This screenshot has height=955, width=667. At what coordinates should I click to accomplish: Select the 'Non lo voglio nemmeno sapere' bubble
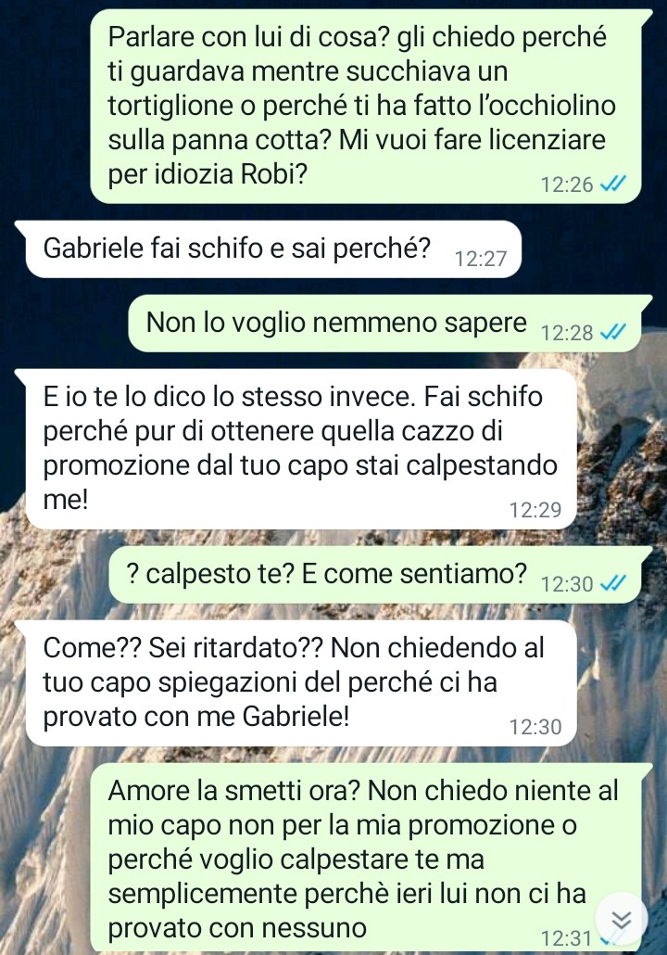[x=390, y=324]
